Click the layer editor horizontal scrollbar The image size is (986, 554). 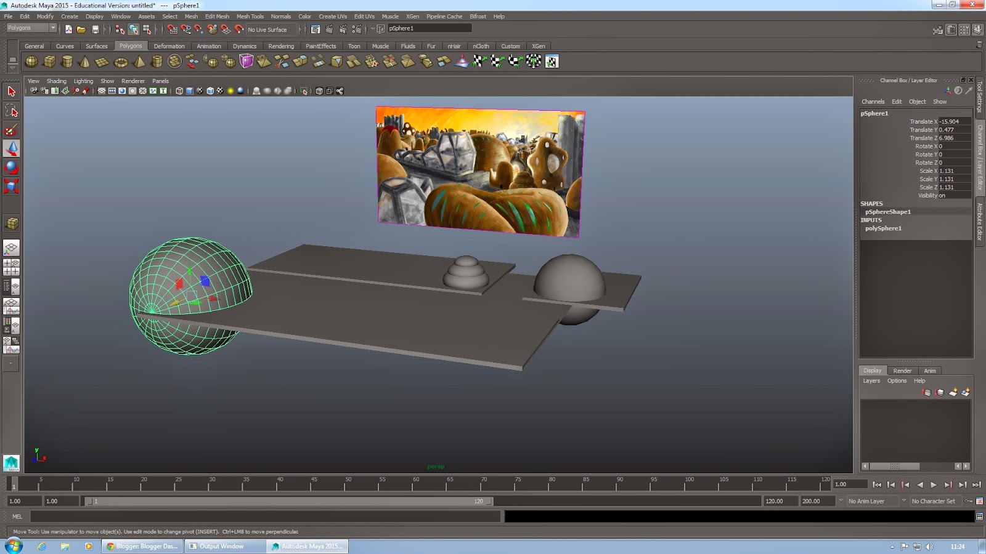(x=915, y=466)
